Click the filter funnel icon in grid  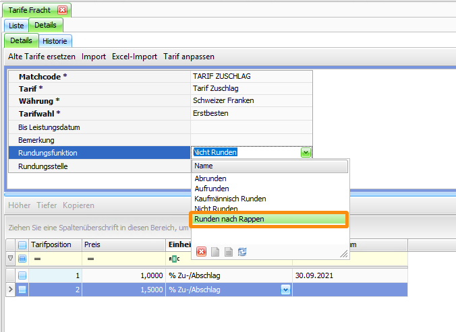coord(10,259)
